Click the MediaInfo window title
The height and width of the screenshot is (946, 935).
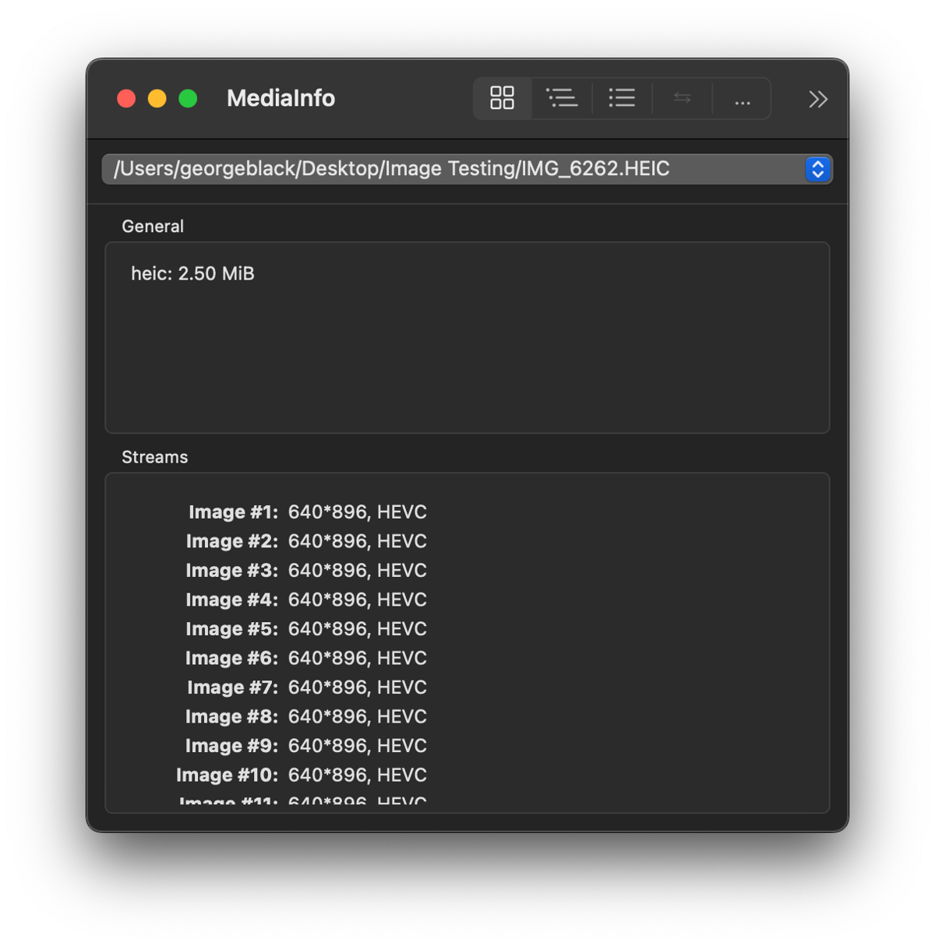coord(280,99)
